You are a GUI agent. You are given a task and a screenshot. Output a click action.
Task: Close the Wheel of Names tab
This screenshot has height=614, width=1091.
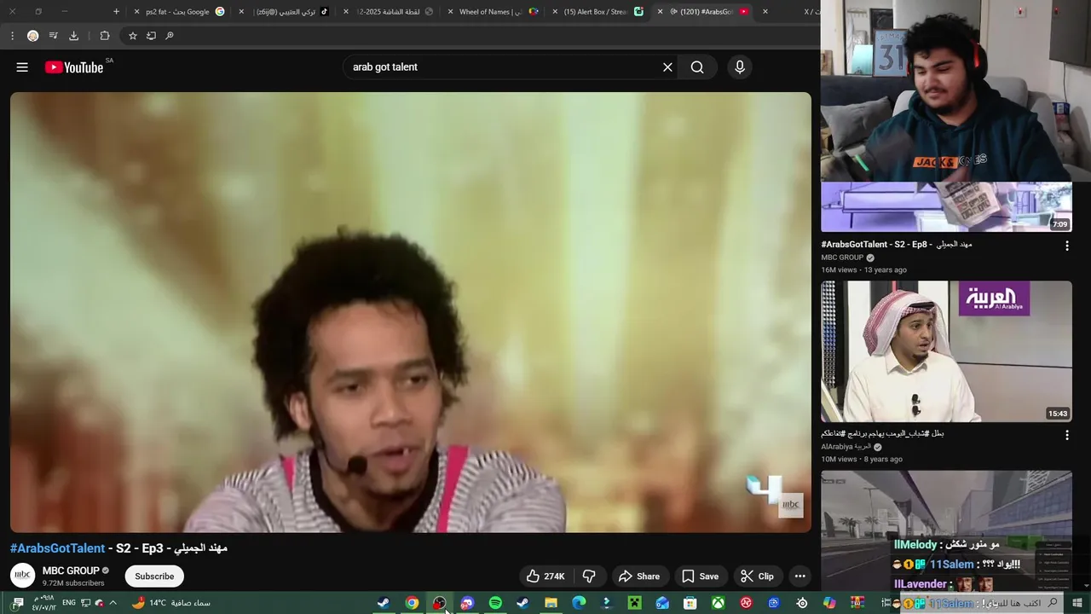click(x=450, y=12)
